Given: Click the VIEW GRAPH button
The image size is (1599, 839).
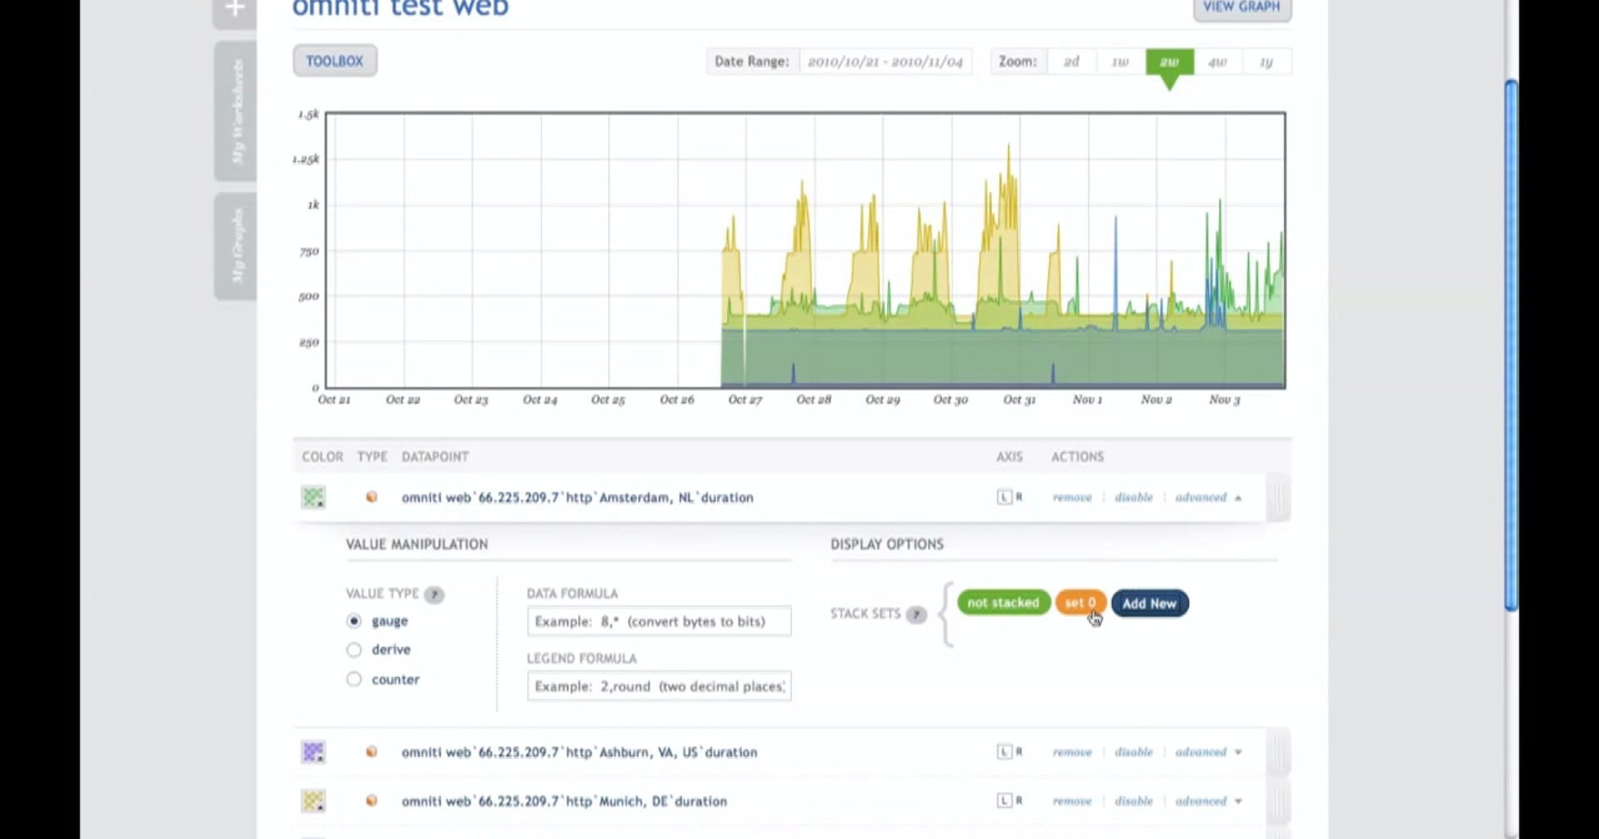Looking at the screenshot, I should coord(1242,8).
